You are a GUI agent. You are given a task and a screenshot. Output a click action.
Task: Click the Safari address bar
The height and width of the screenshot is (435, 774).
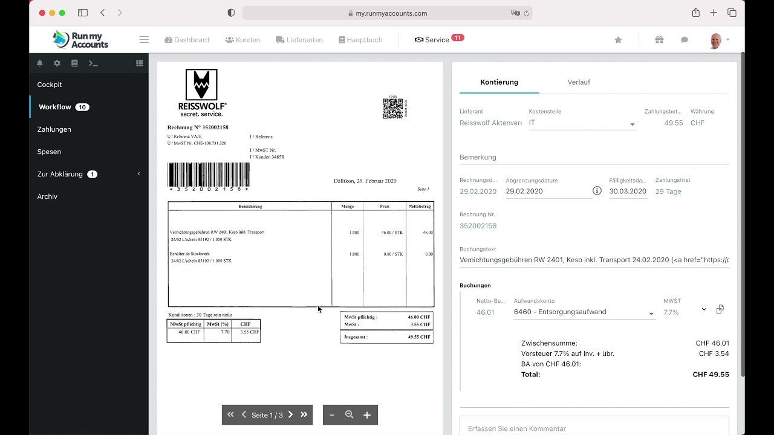point(388,13)
